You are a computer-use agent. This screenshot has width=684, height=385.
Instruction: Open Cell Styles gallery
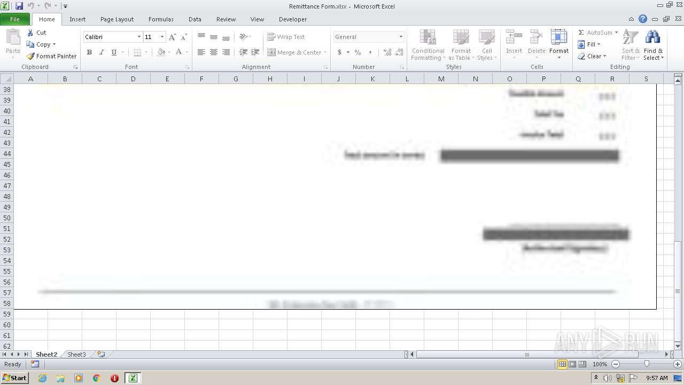(487, 45)
